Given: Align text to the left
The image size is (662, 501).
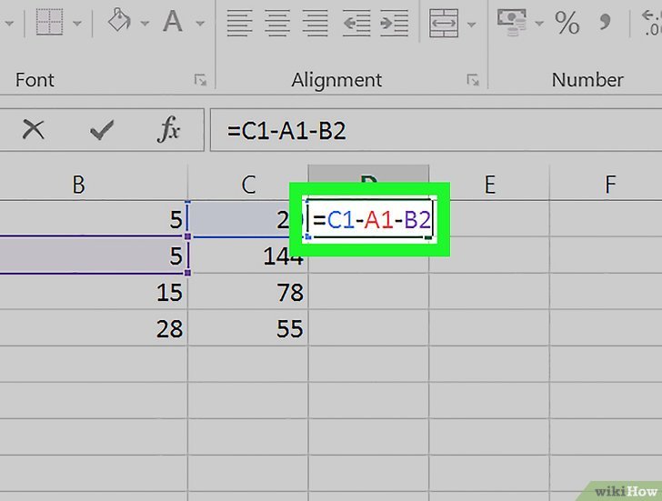Looking at the screenshot, I should point(239,23).
